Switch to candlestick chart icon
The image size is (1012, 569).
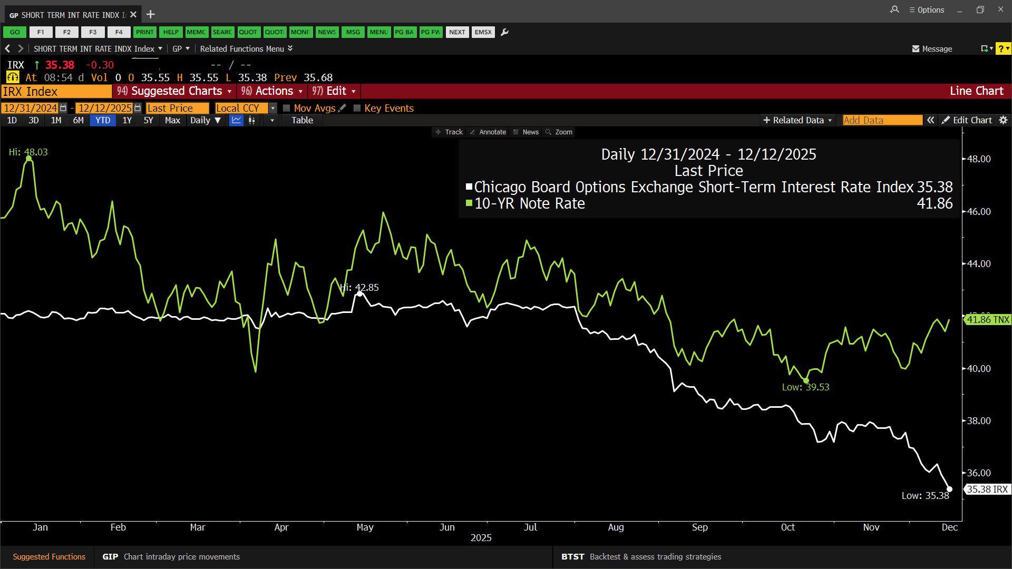252,120
